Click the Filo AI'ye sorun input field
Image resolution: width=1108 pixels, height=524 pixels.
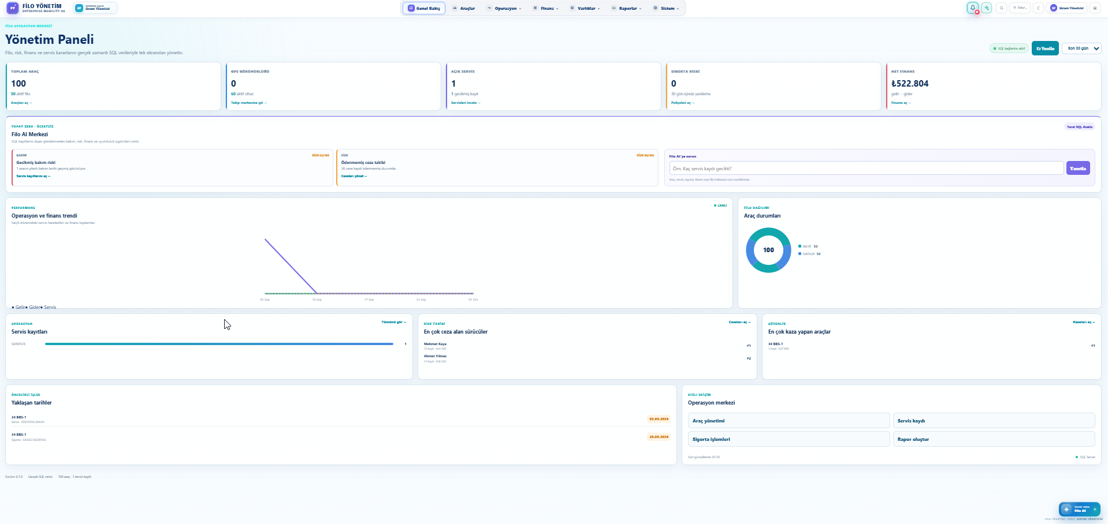click(866, 169)
